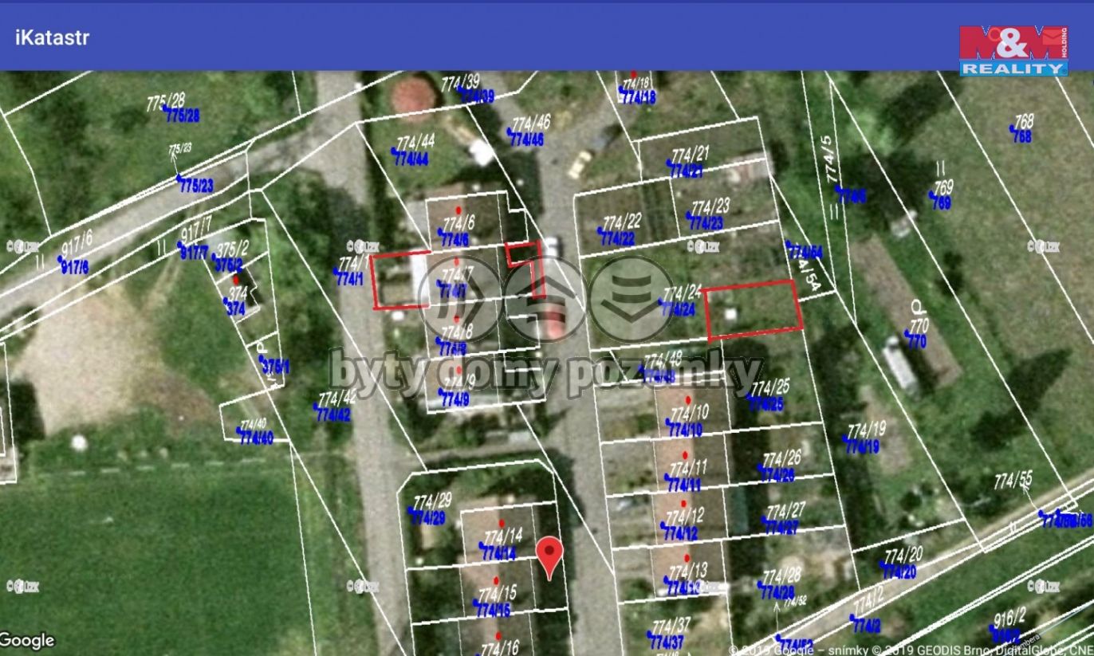Select blue parcel label 774/27
This screenshot has width=1094, height=656.
coord(783,528)
